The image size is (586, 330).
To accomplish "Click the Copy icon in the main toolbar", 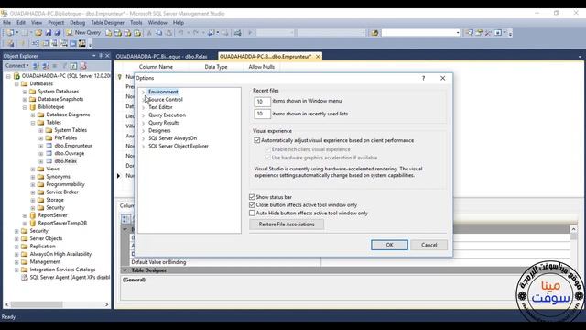I will [158, 33].
